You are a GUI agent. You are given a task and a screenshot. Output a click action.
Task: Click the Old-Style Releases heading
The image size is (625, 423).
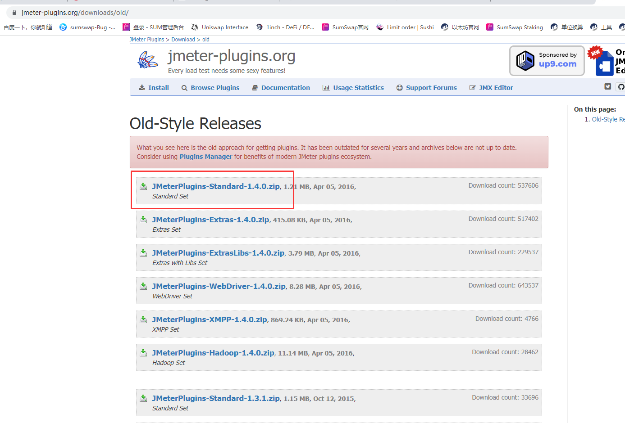[196, 123]
